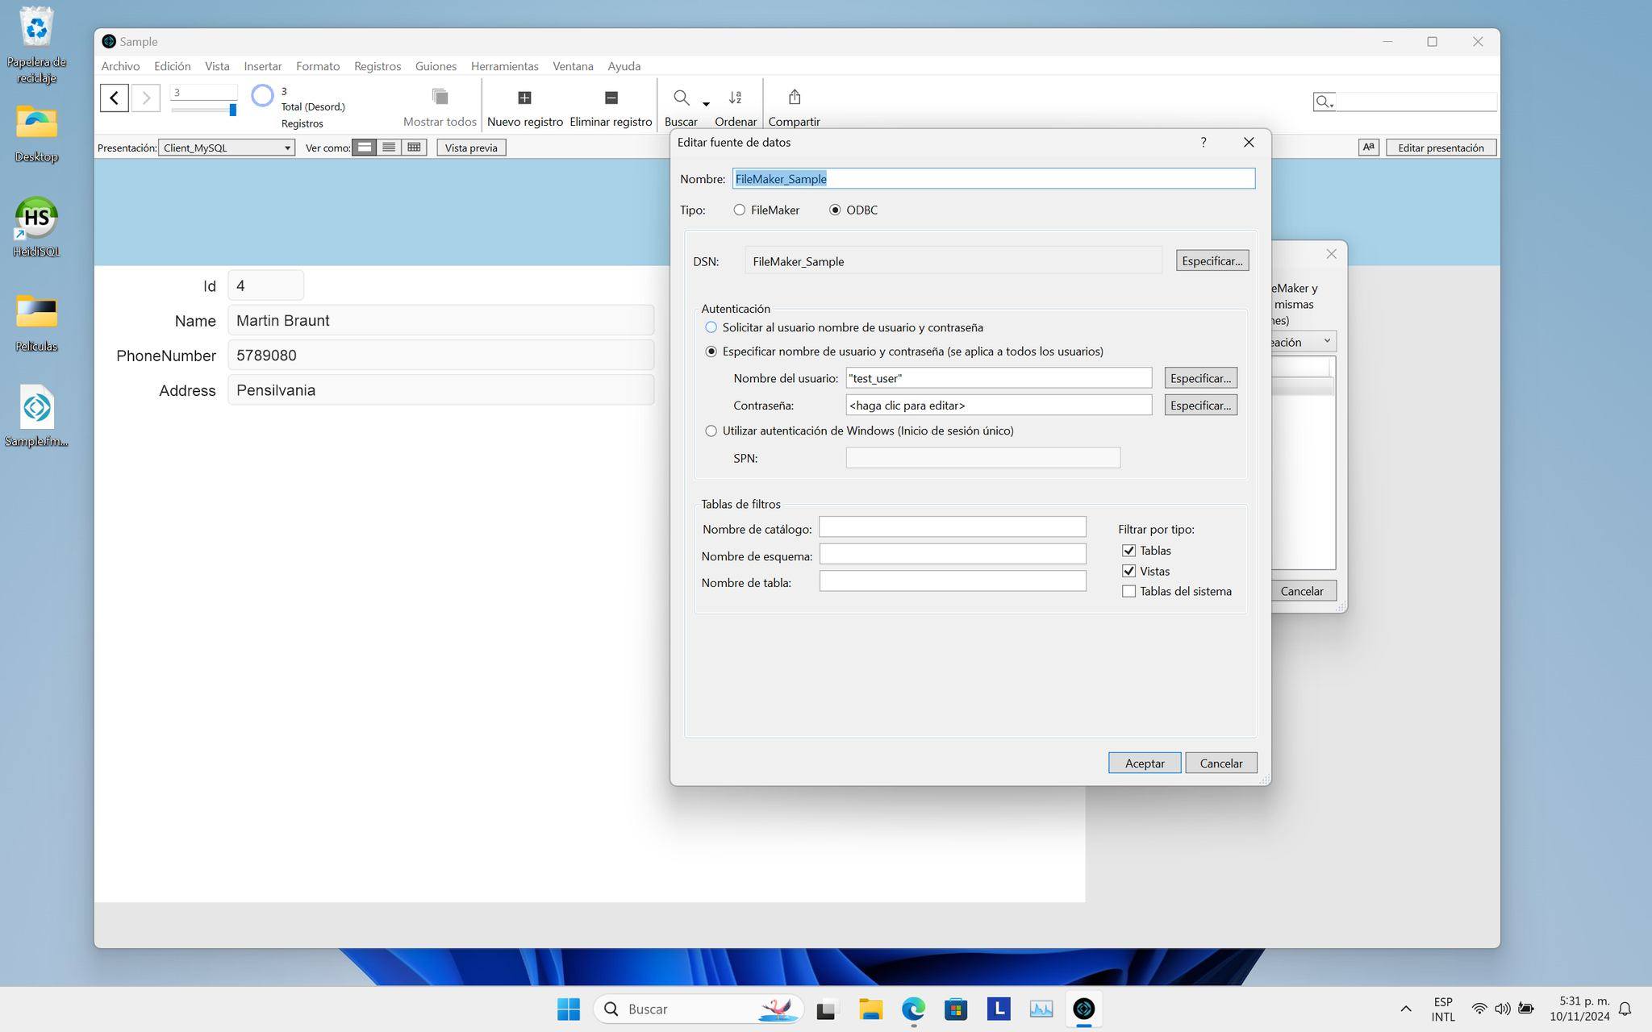Viewport: 1652px width, 1032px height.
Task: Start a search with Buscar magnifier
Action: [x=681, y=98]
